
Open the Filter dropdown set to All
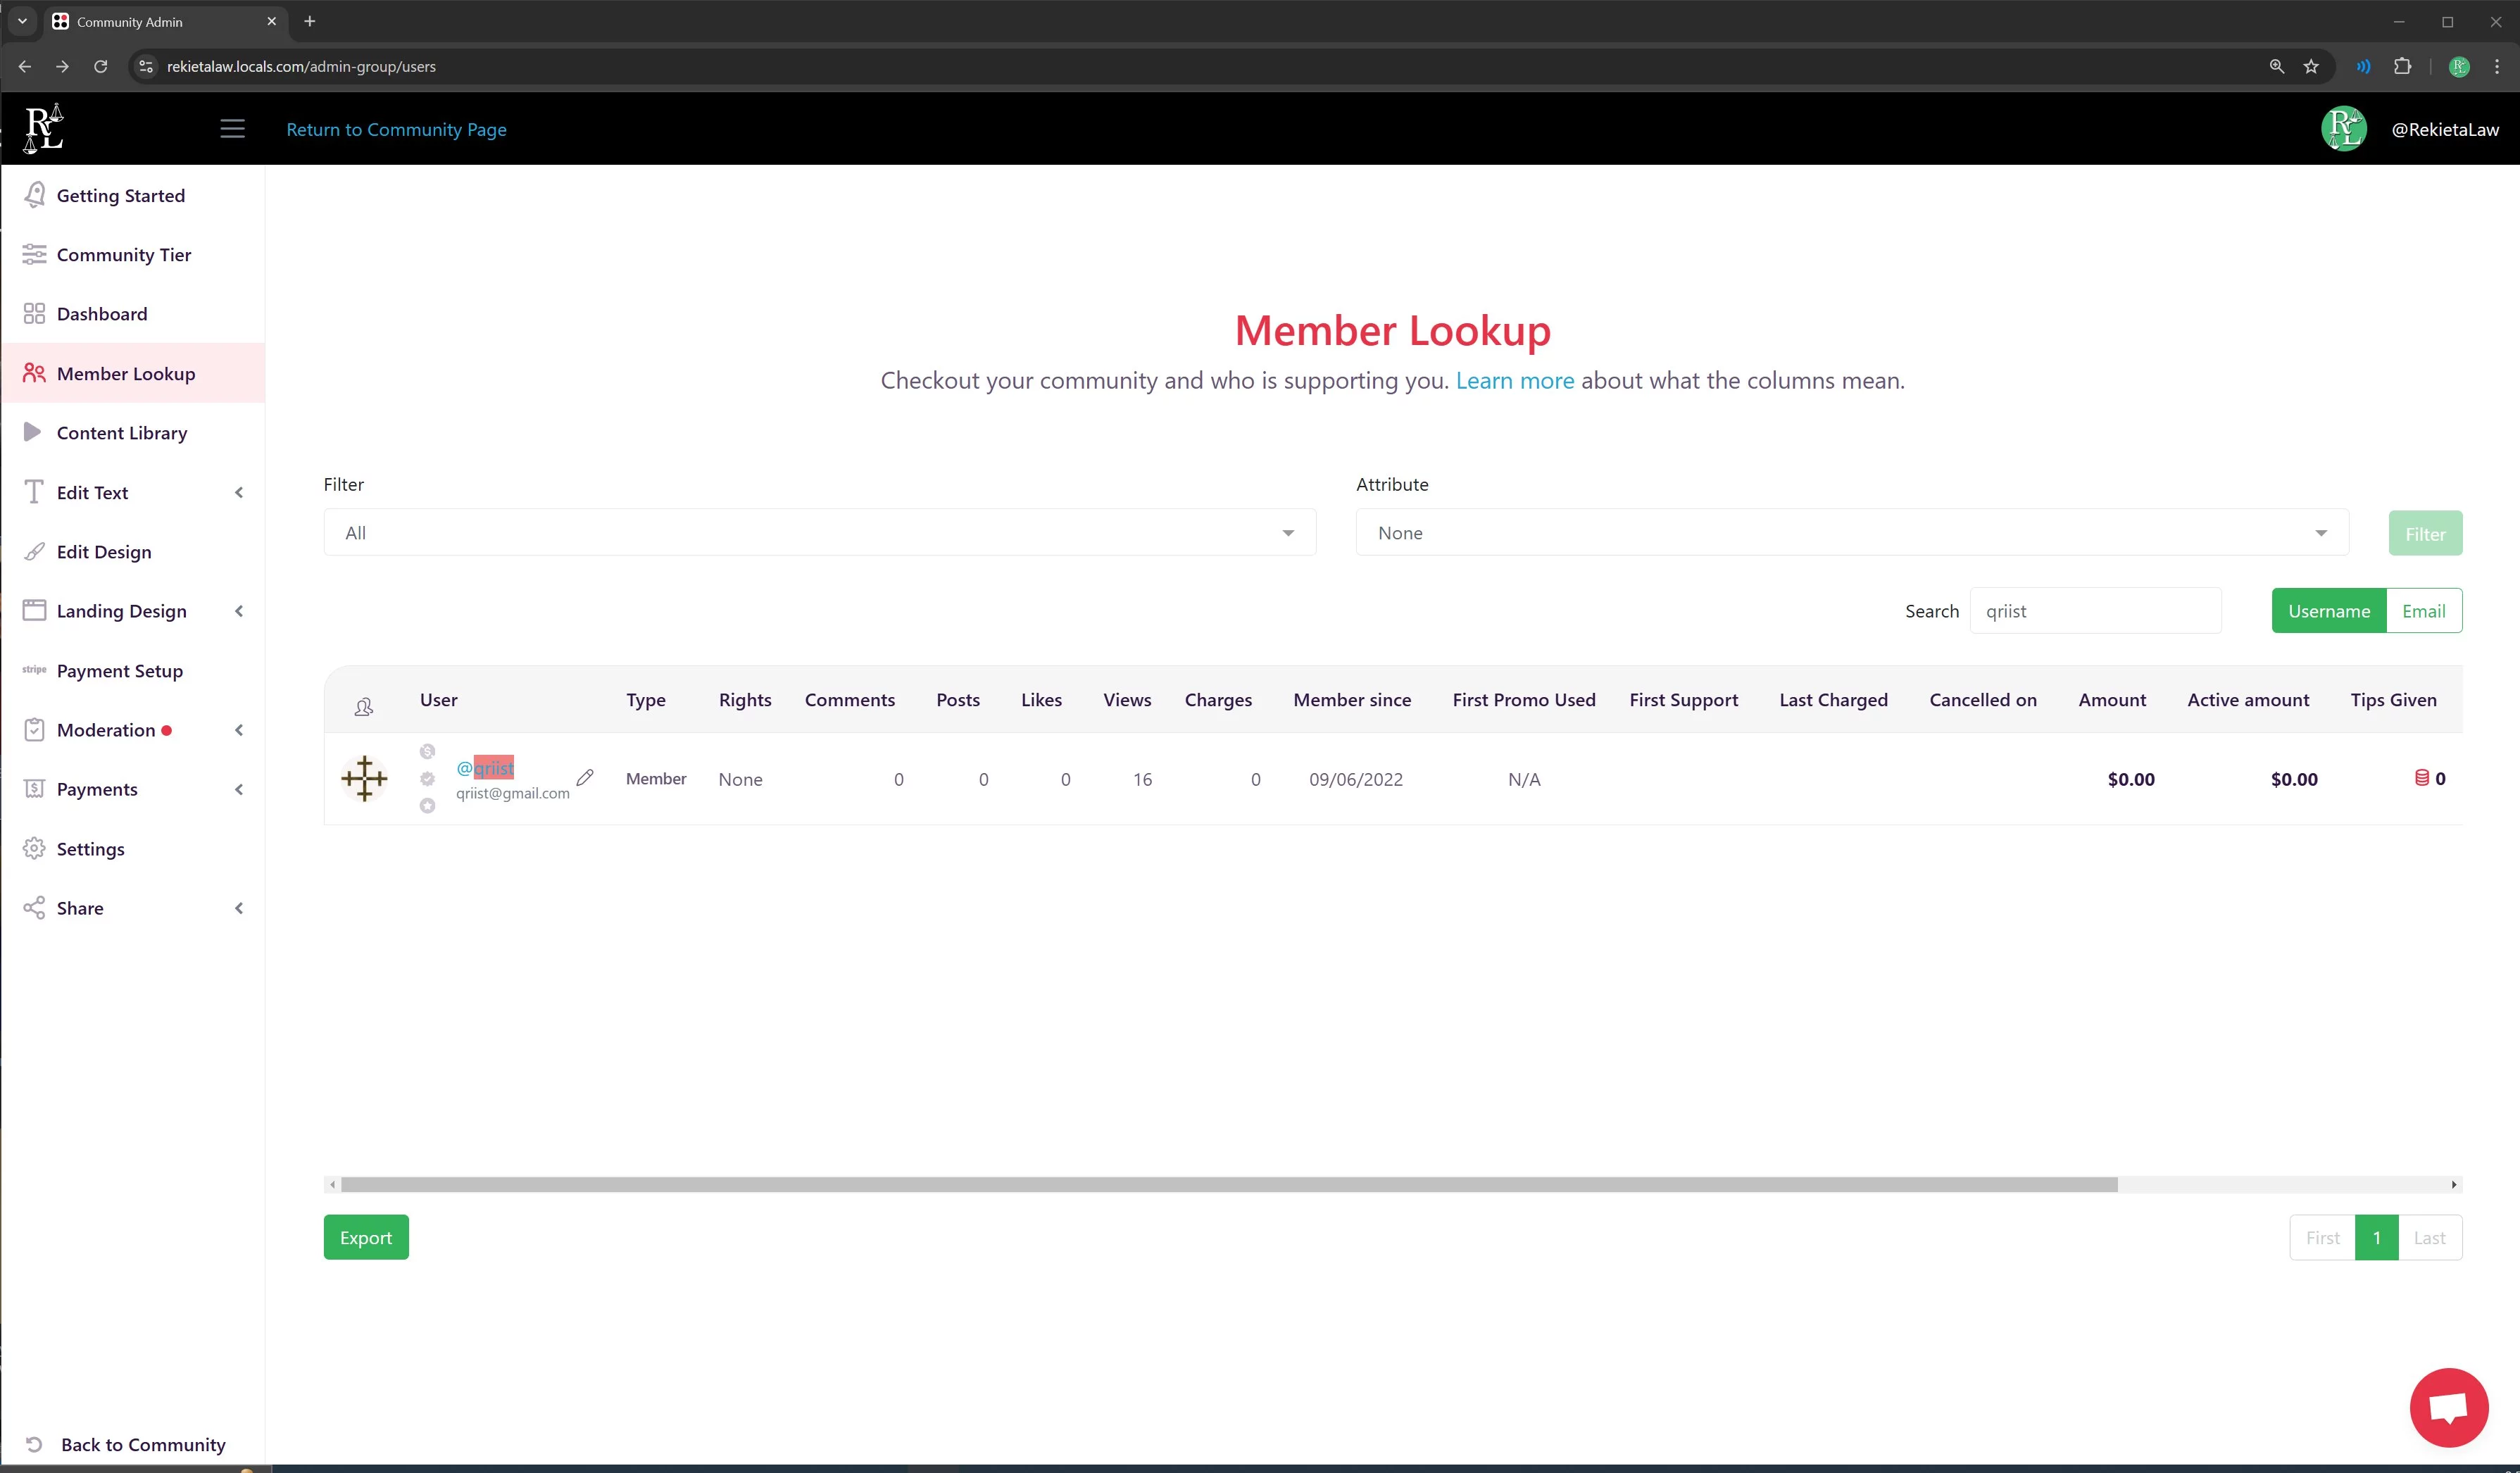[820, 533]
